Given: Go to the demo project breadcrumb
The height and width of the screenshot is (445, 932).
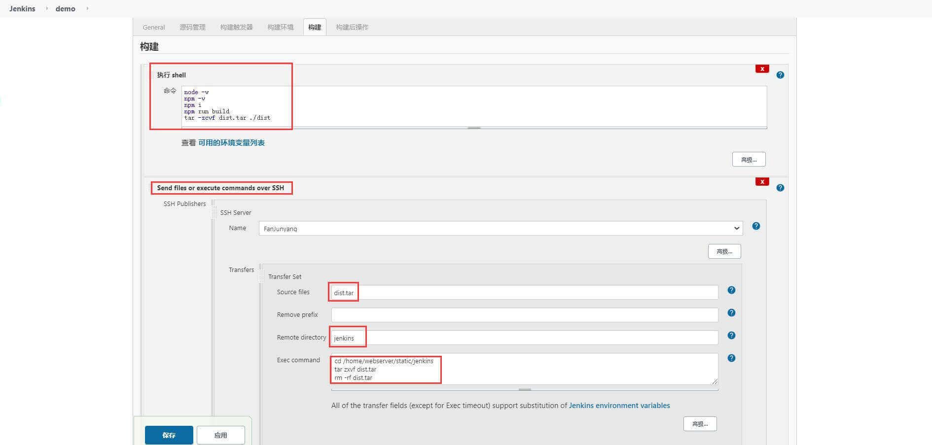Looking at the screenshot, I should 66,8.
